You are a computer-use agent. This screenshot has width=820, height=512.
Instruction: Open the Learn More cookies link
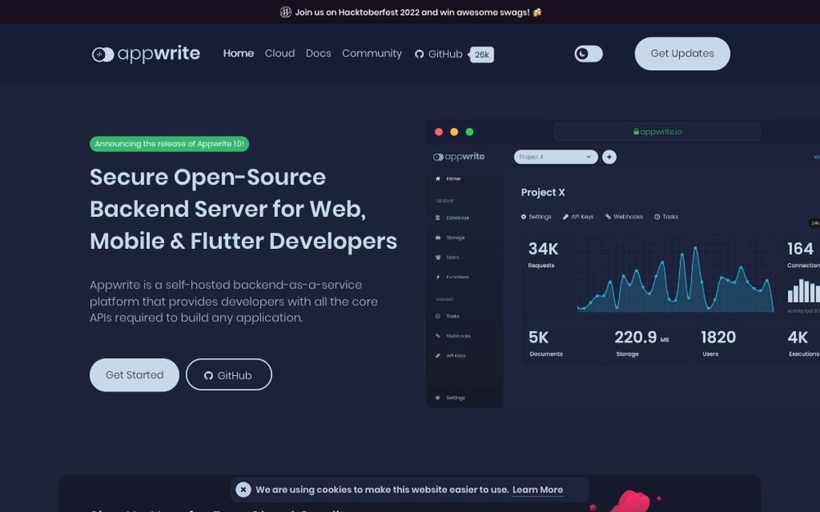538,489
